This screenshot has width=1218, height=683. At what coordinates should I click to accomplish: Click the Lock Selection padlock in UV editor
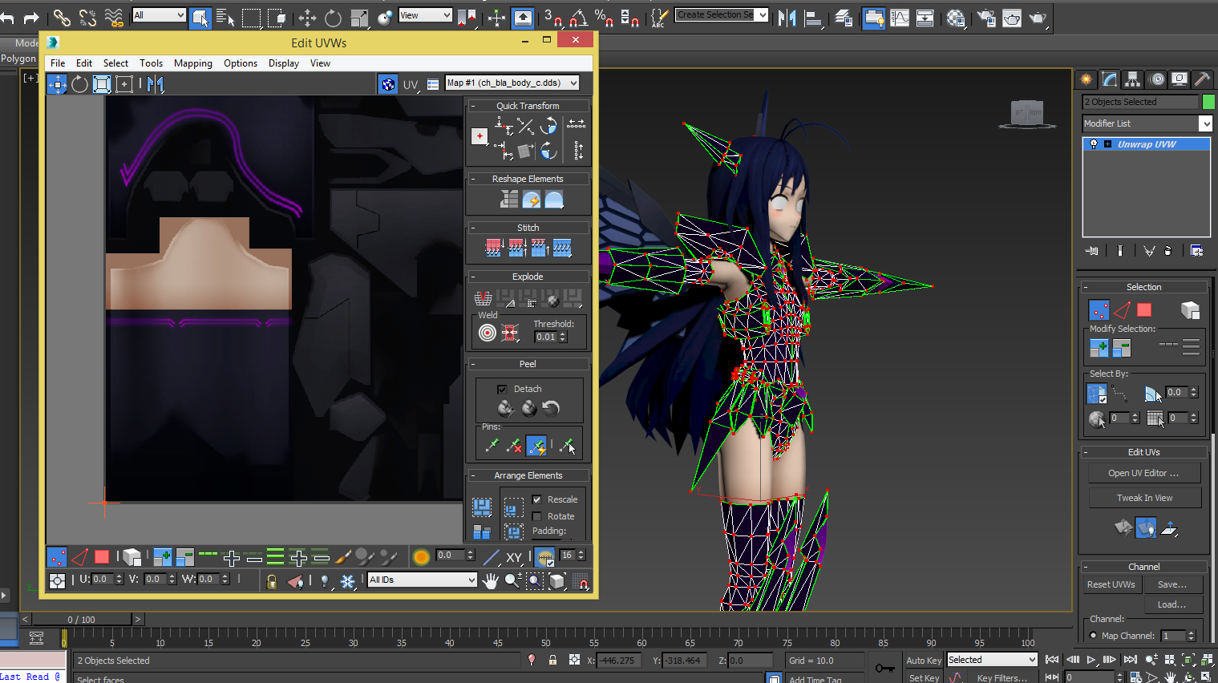(x=272, y=580)
